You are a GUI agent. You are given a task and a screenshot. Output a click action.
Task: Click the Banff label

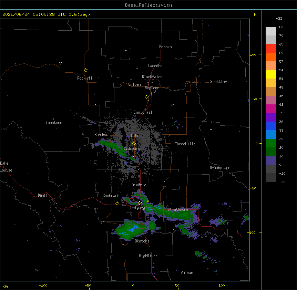click(x=43, y=195)
